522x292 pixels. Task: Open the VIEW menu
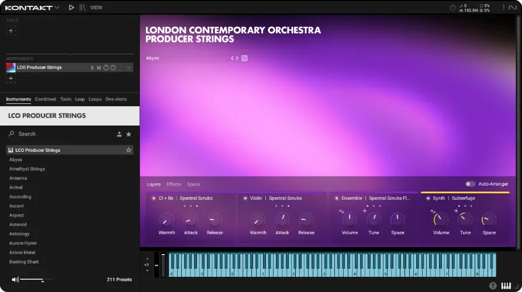[96, 8]
